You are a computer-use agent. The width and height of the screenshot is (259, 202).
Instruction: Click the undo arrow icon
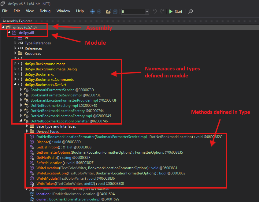click(155, 12)
